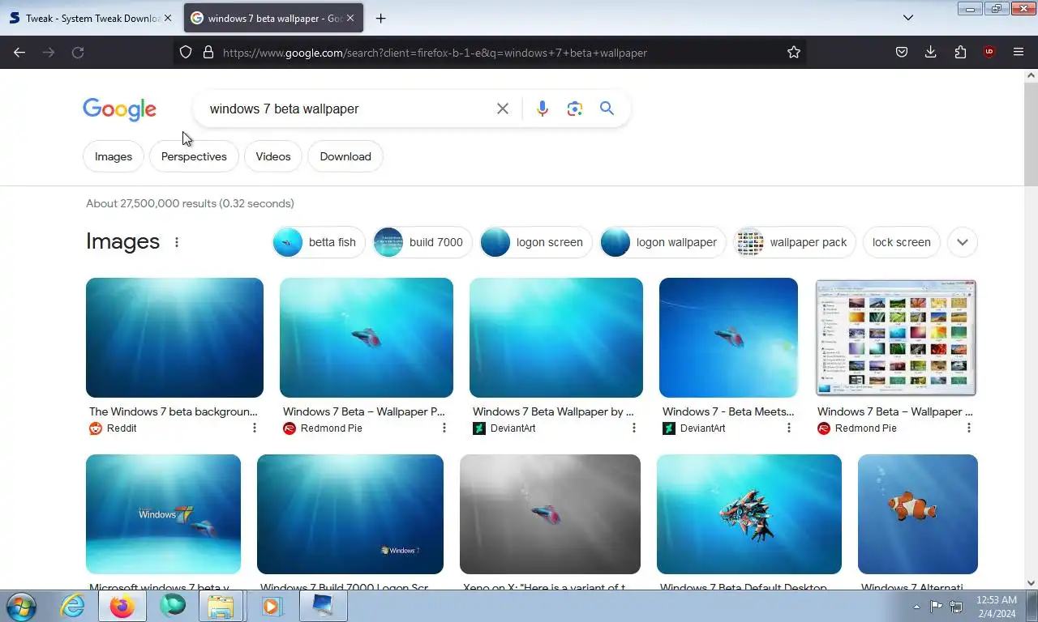The height and width of the screenshot is (622, 1038).
Task: Launch Internet Explorer from the taskbar
Action: click(x=73, y=606)
